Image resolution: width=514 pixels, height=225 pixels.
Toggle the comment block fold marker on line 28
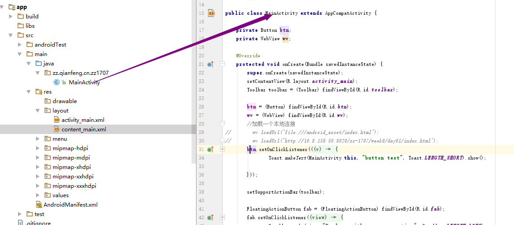coord(222,123)
